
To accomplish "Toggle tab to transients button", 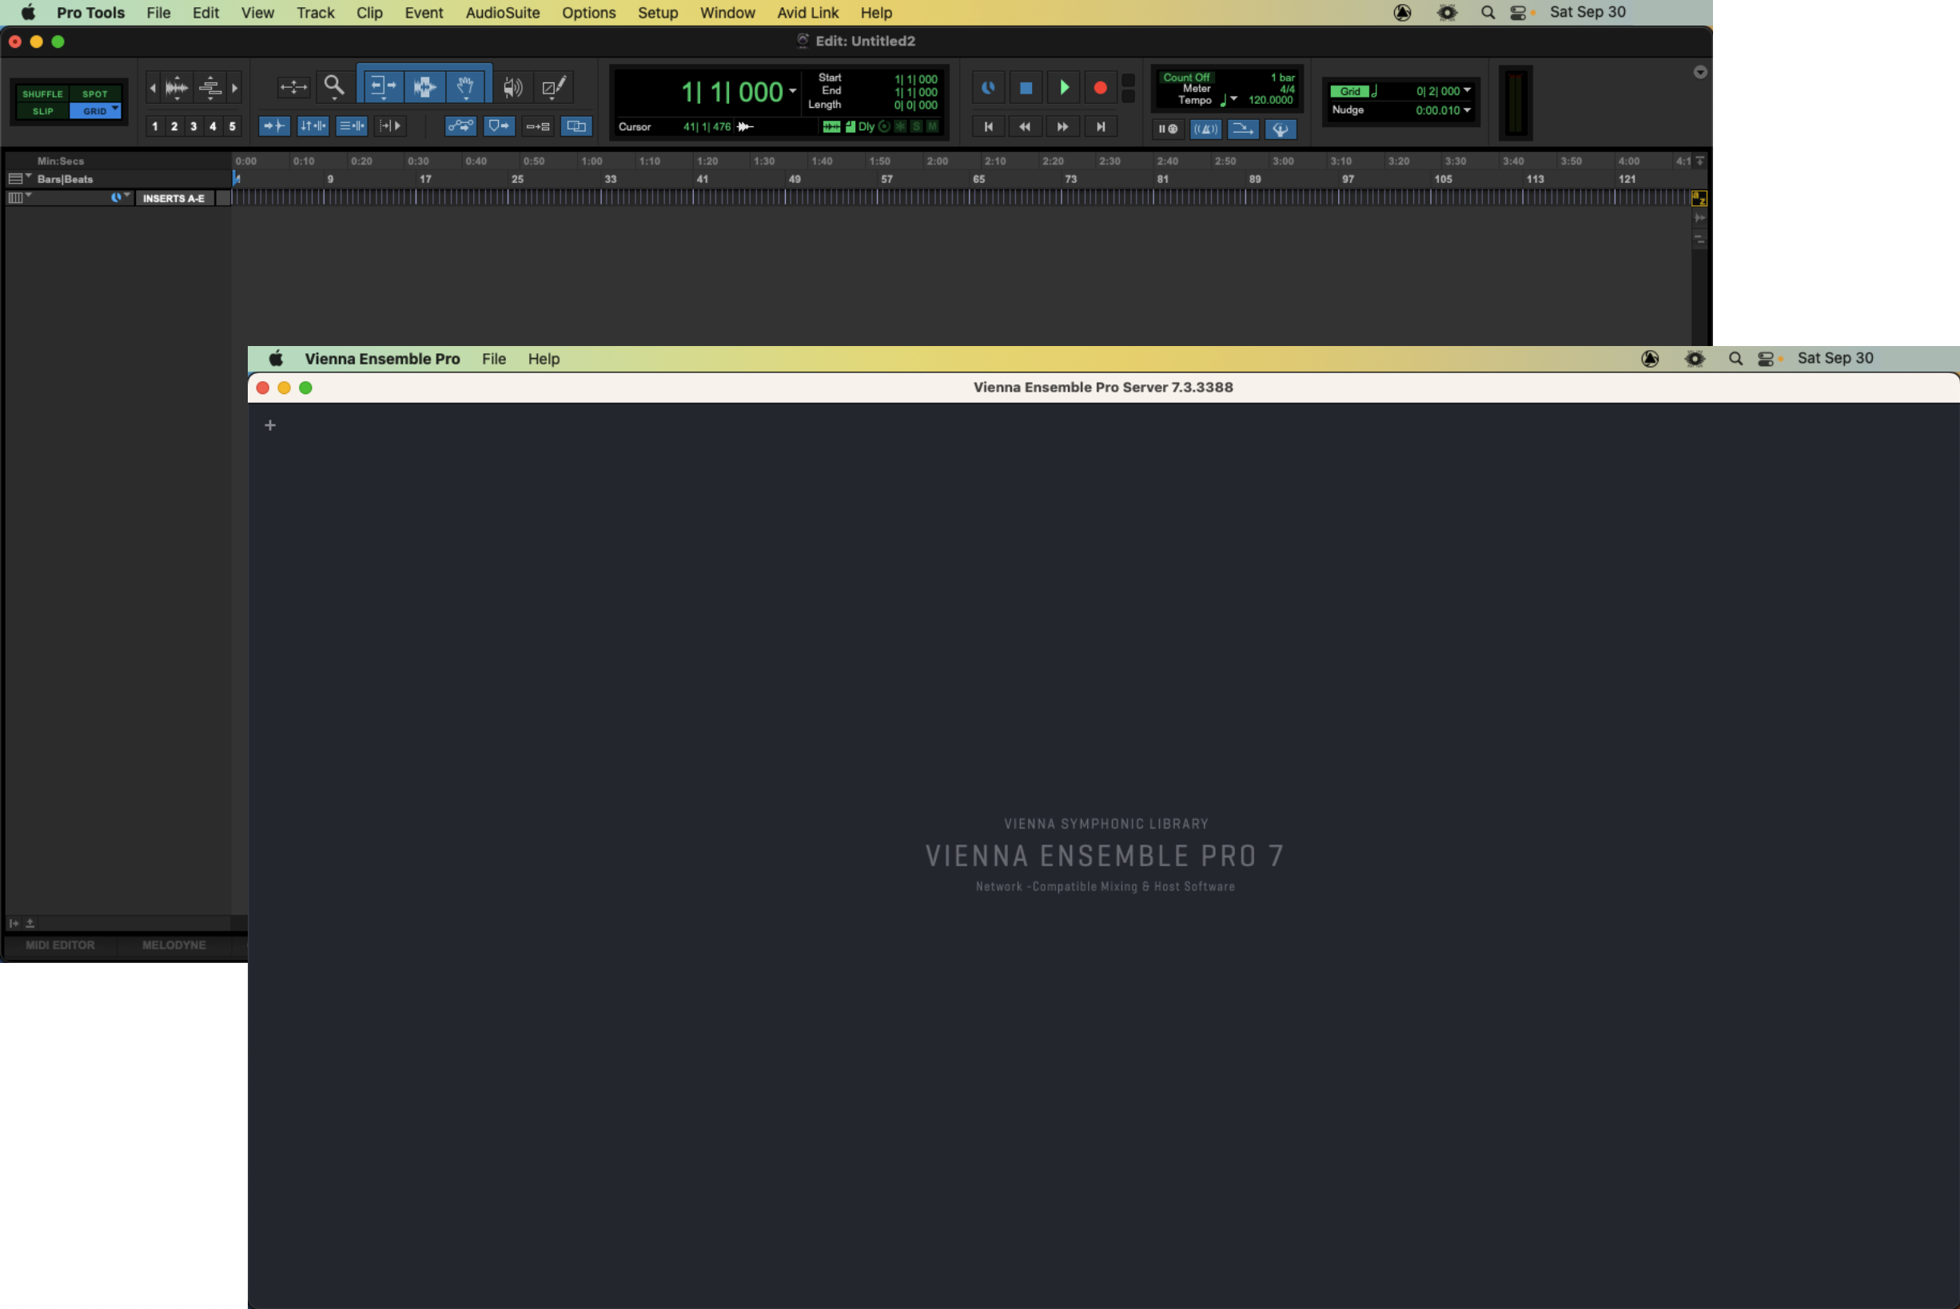I will (x=274, y=126).
